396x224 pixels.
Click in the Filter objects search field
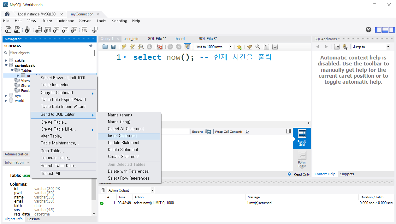point(52,53)
